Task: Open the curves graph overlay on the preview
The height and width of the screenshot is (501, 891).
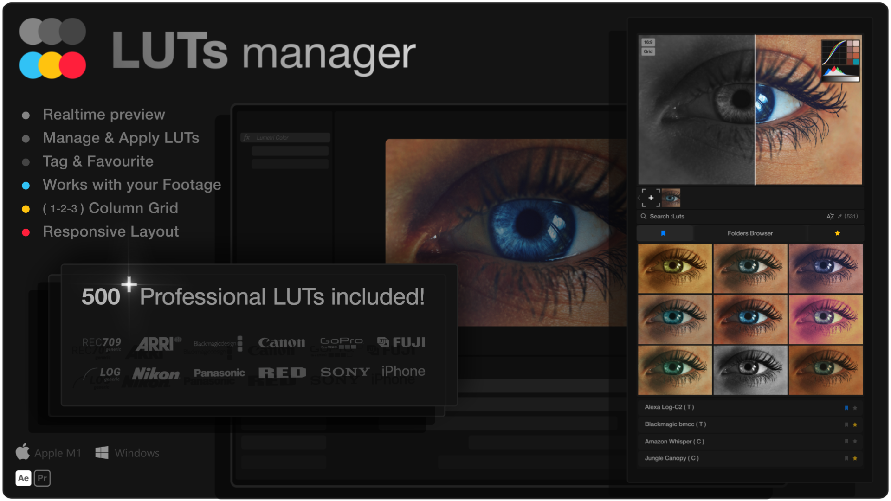Action: coord(834,52)
